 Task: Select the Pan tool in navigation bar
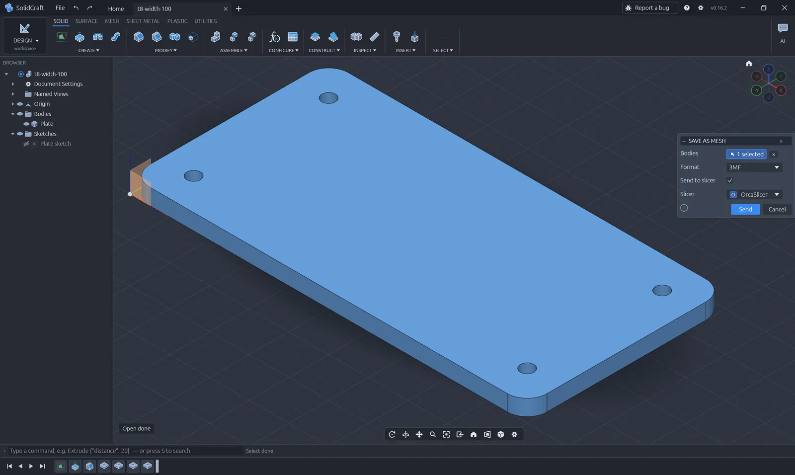pos(419,434)
